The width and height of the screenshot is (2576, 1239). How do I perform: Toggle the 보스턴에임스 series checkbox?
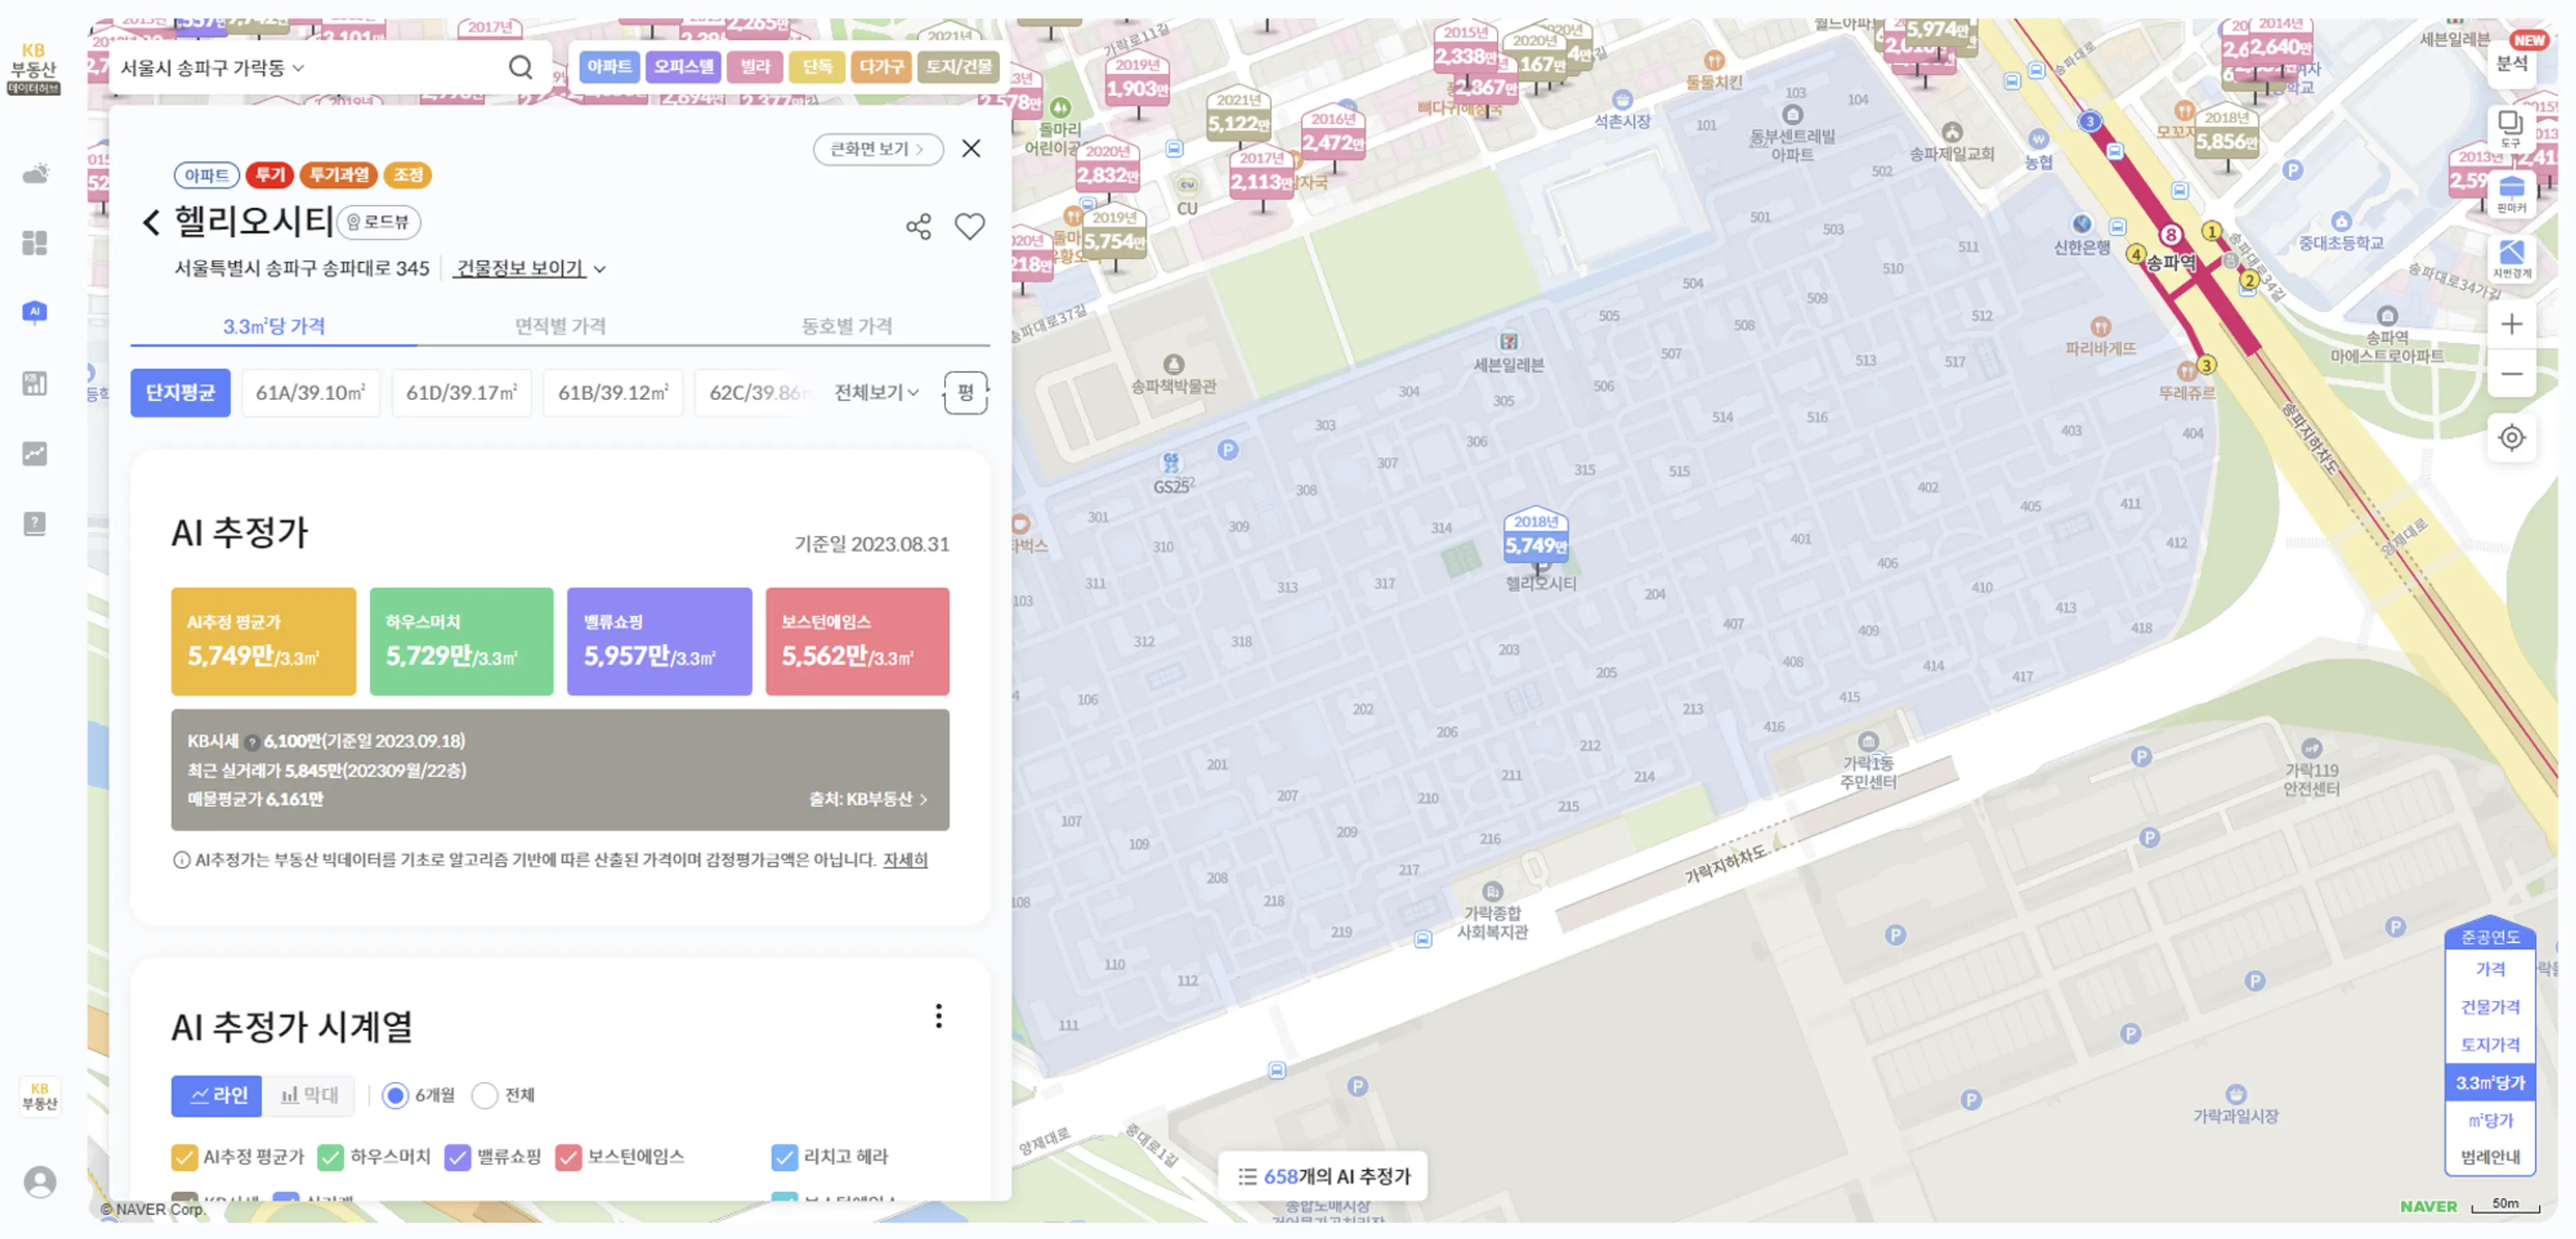(x=568, y=1157)
